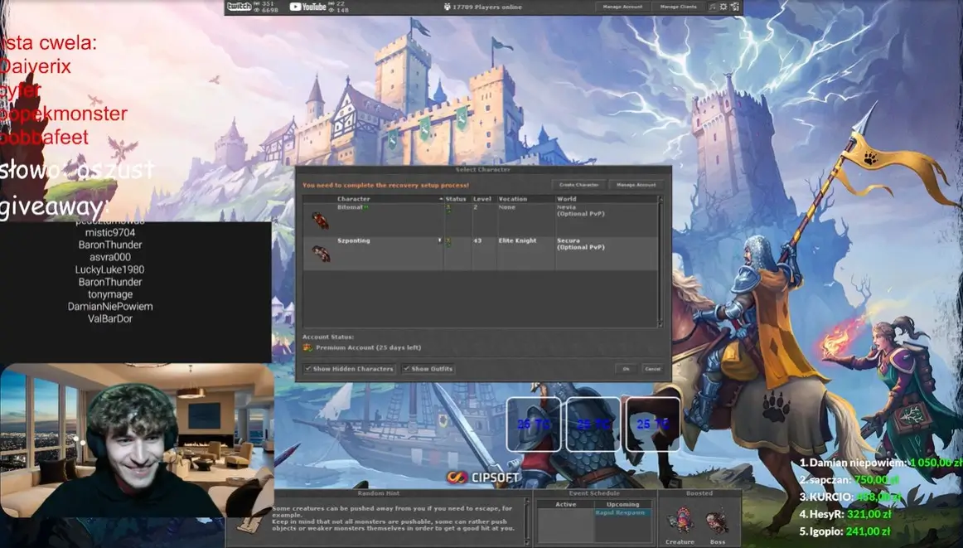Click tonymage in the giveaway list
963x548 pixels.
(110, 293)
